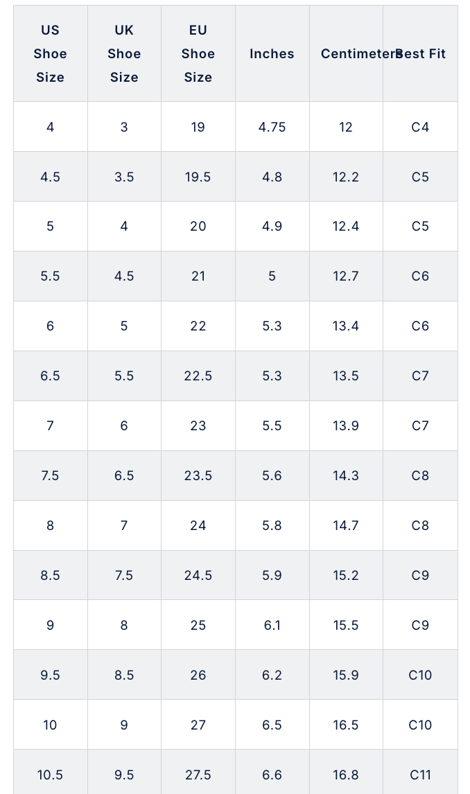Viewport: 470px width, 794px height.
Task: Click the UK Shoe Size column header
Action: coord(124,53)
